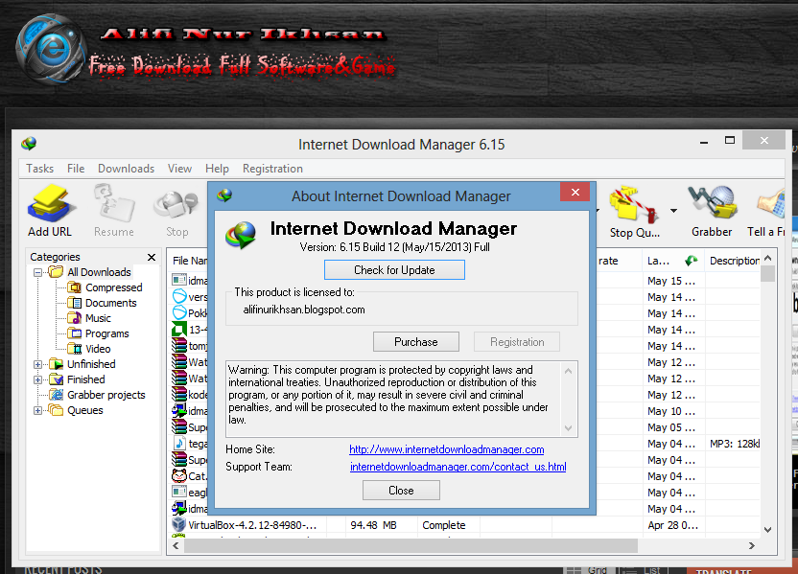Click the blog logo globe icon
Image resolution: width=798 pixels, height=574 pixels.
coord(50,49)
